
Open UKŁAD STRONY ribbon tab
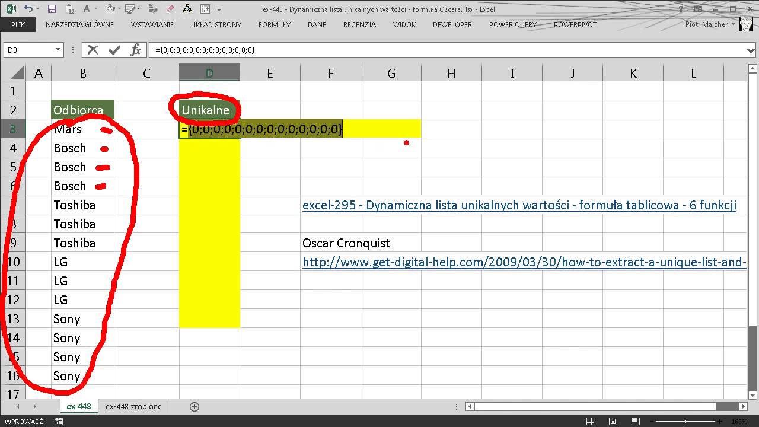tap(216, 25)
